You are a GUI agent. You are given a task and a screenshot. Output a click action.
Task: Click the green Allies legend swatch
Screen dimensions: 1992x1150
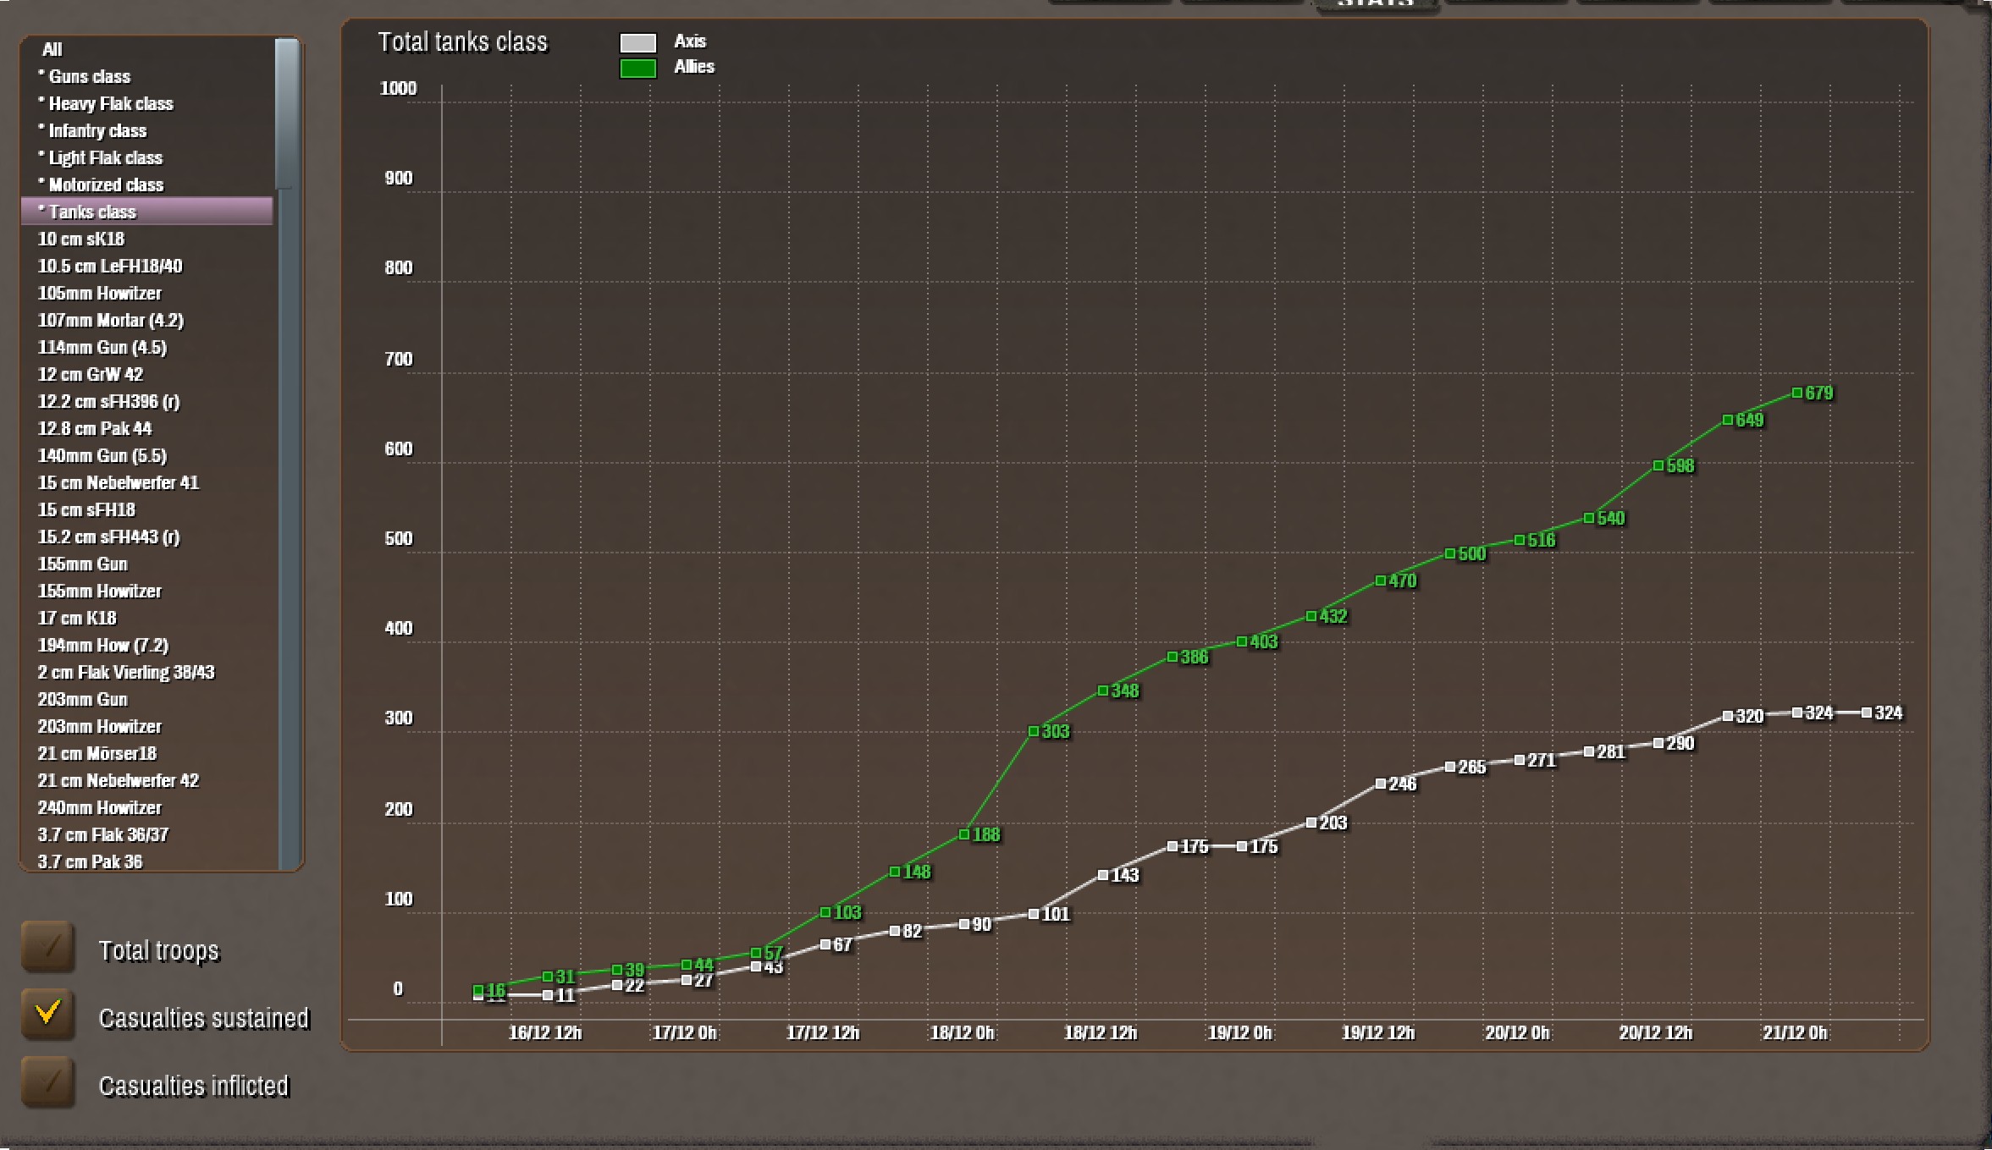[x=637, y=69]
